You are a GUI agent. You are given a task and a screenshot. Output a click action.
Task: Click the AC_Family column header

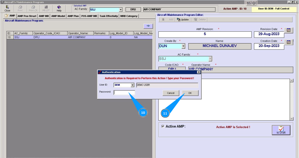coord(23,33)
